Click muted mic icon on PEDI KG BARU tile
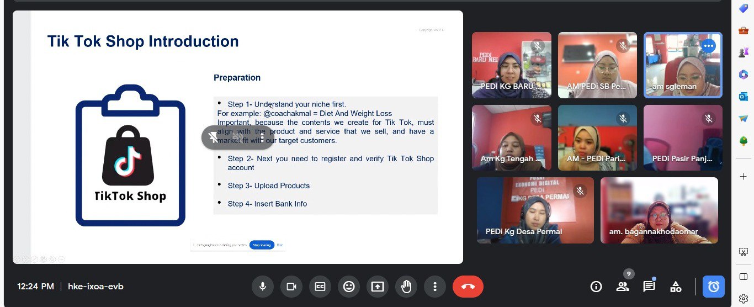The image size is (754, 307). [538, 46]
